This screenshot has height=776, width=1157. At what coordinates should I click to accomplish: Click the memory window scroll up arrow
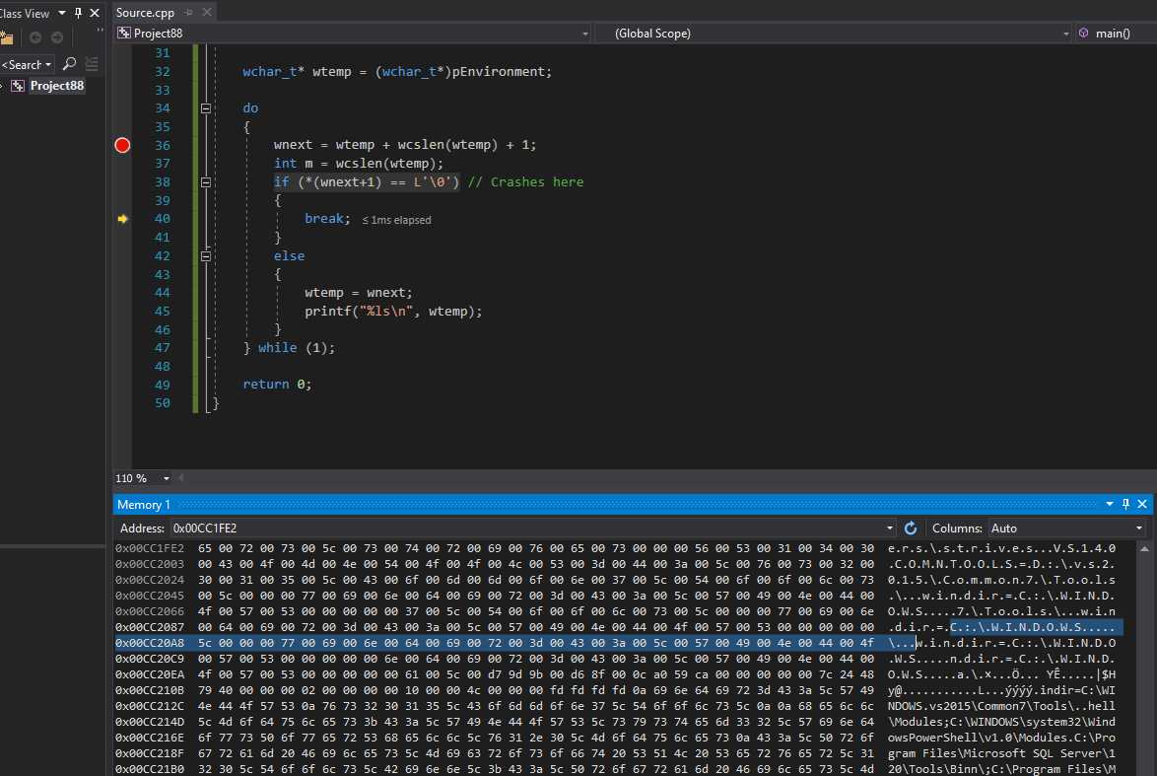[1144, 548]
